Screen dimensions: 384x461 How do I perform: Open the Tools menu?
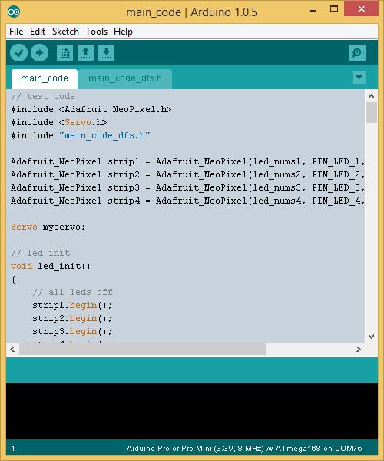(96, 32)
